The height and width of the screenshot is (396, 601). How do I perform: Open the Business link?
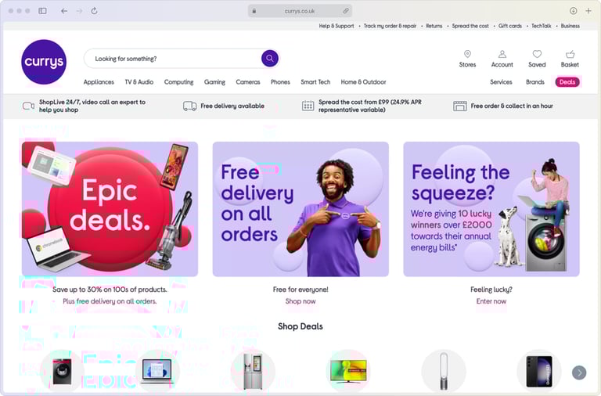(570, 26)
